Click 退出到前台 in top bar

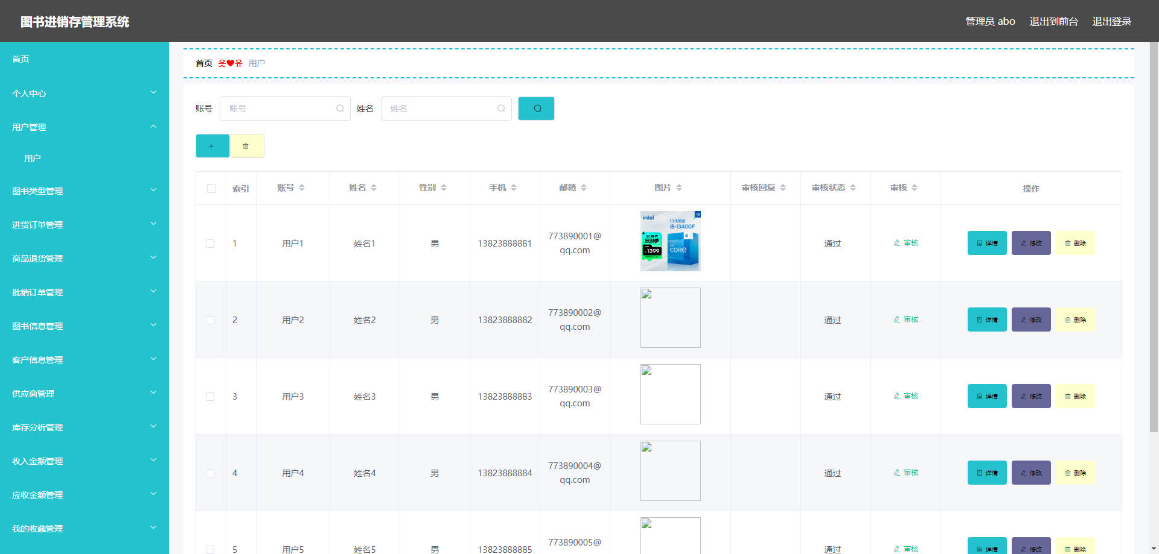click(1053, 21)
